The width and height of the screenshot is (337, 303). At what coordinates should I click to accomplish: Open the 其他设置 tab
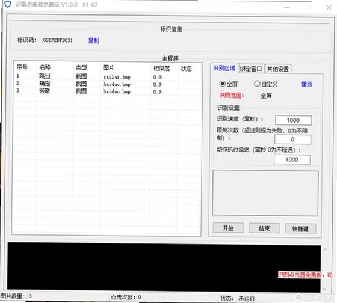pyautogui.click(x=278, y=69)
